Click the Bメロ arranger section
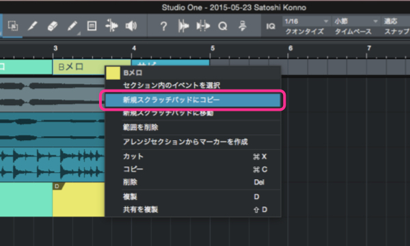This screenshot has width=410, height=246. tap(79, 67)
